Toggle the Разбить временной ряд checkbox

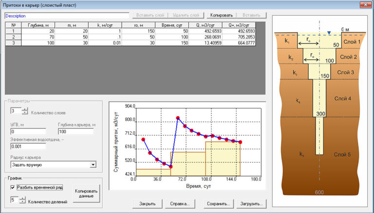(x=13, y=187)
